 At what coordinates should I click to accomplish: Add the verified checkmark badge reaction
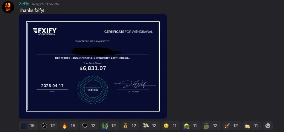[48, 126]
